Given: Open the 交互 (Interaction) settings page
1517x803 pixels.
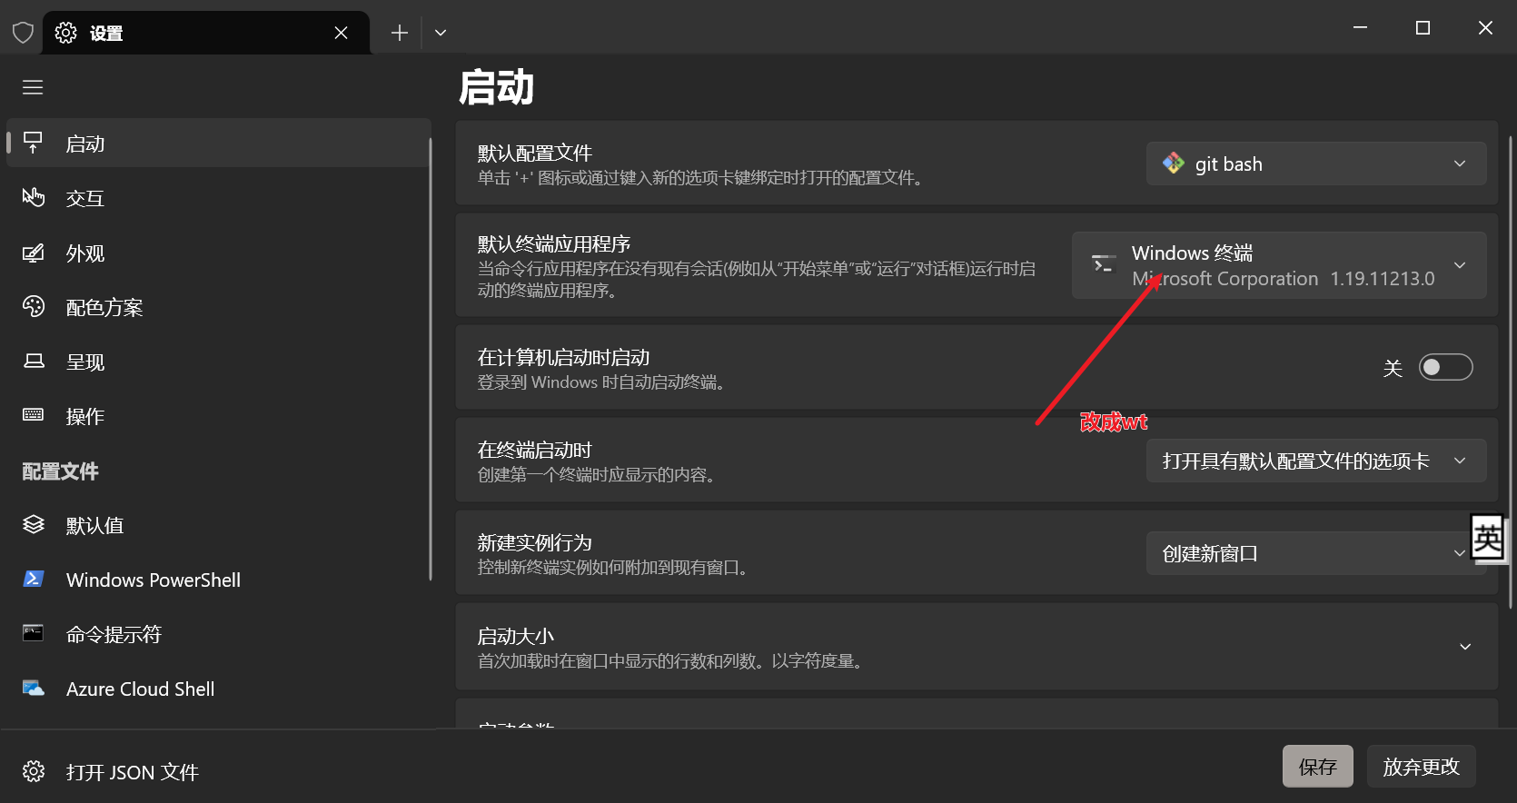Looking at the screenshot, I should 85,199.
